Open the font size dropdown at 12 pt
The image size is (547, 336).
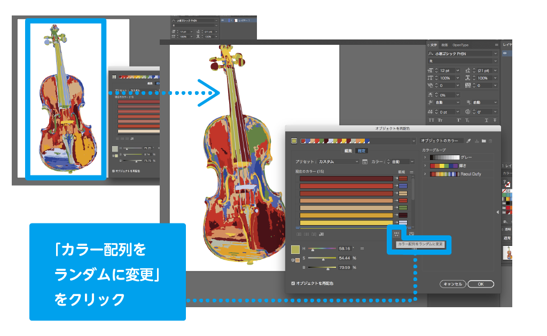tap(458, 70)
